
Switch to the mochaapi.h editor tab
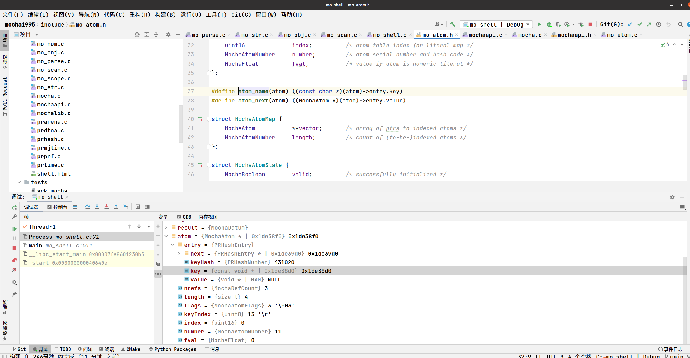[x=574, y=35]
